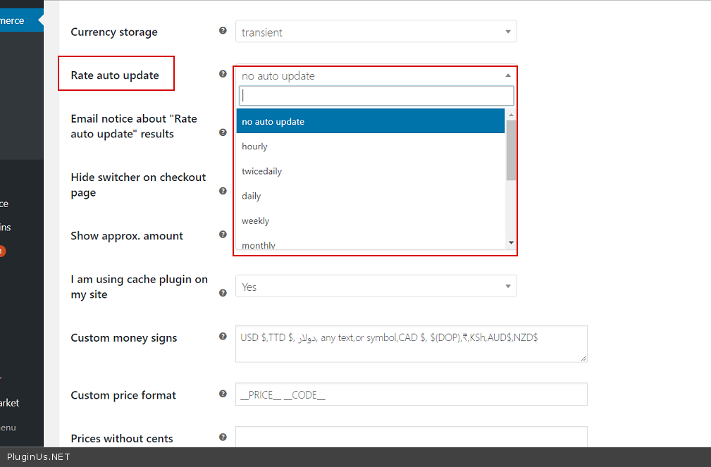Image resolution: width=711 pixels, height=467 pixels.
Task: Click help icon for Email notice setting
Action: click(223, 132)
